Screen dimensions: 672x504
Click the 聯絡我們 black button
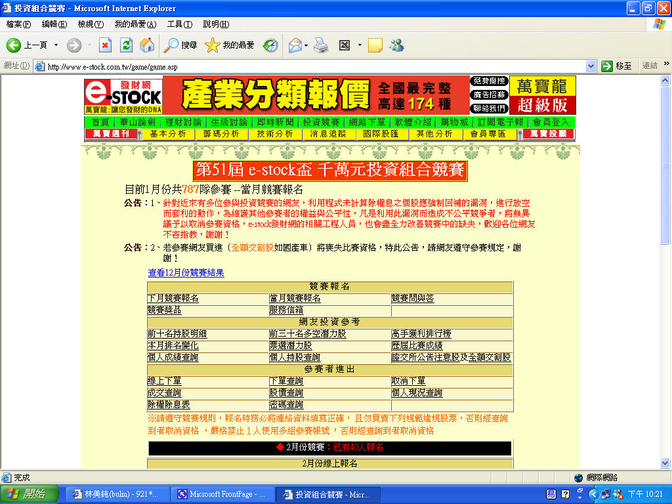[x=489, y=108]
